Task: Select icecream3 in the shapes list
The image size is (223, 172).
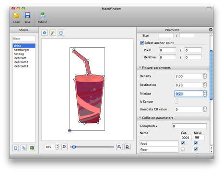Action: (24, 66)
